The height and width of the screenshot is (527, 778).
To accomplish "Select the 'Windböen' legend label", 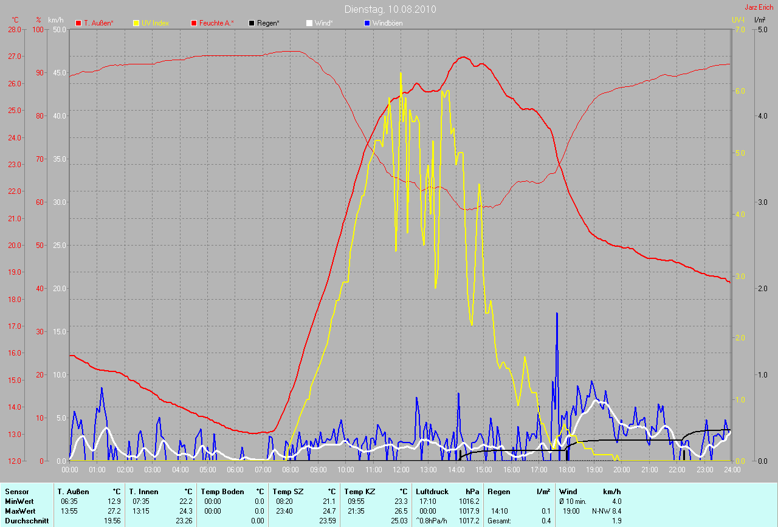I will tap(387, 23).
